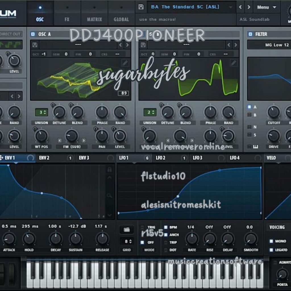Click LFO RATE knob
The height and width of the screenshot is (291, 291).
pos(192,239)
